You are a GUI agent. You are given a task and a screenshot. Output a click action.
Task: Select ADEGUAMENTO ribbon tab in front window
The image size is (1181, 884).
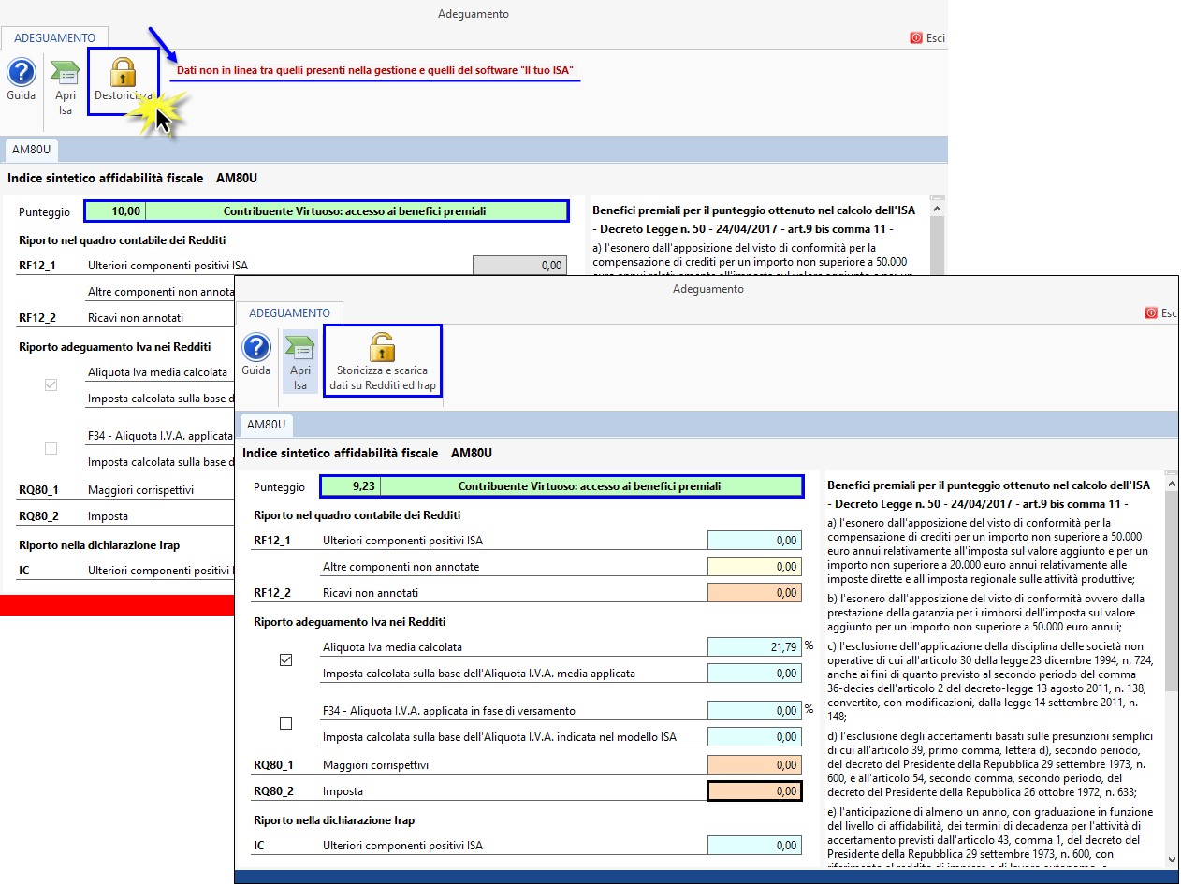click(x=289, y=312)
